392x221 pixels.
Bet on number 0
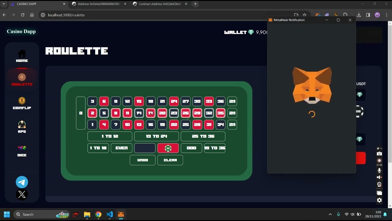click(x=81, y=113)
